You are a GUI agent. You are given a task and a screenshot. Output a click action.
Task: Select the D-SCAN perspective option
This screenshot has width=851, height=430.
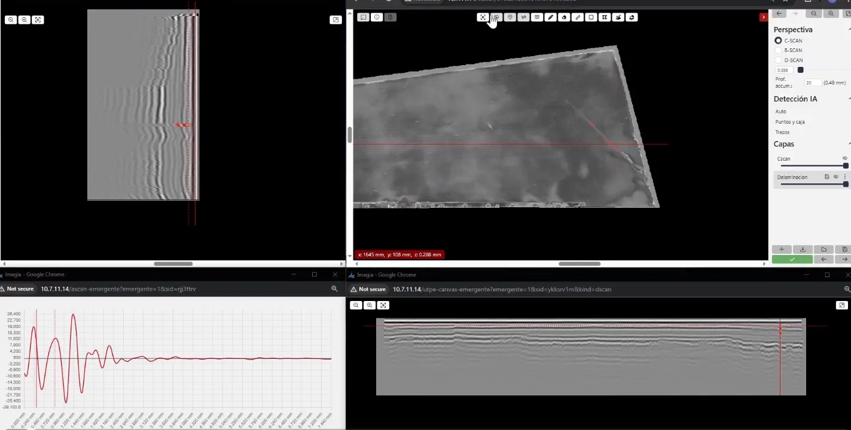point(778,60)
